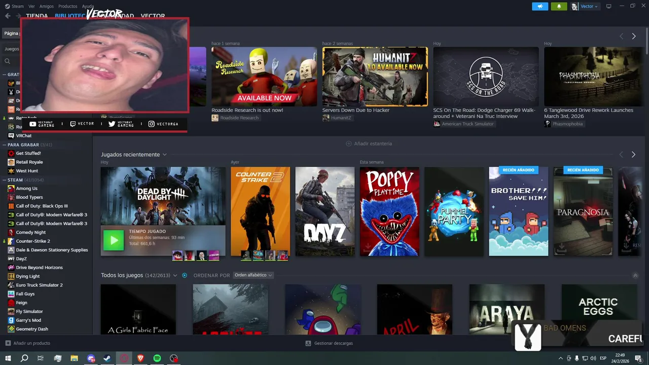Screen dimensions: 649x365
Task: Open the Vector account dropdown
Action: pos(585,6)
